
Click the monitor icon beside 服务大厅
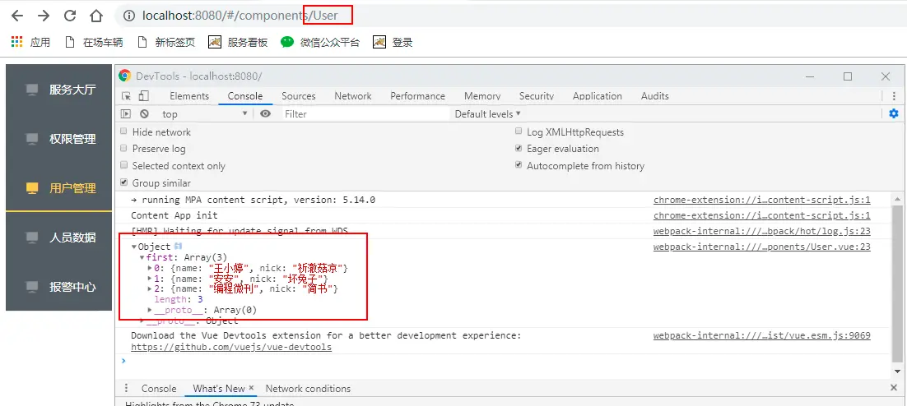pos(32,90)
